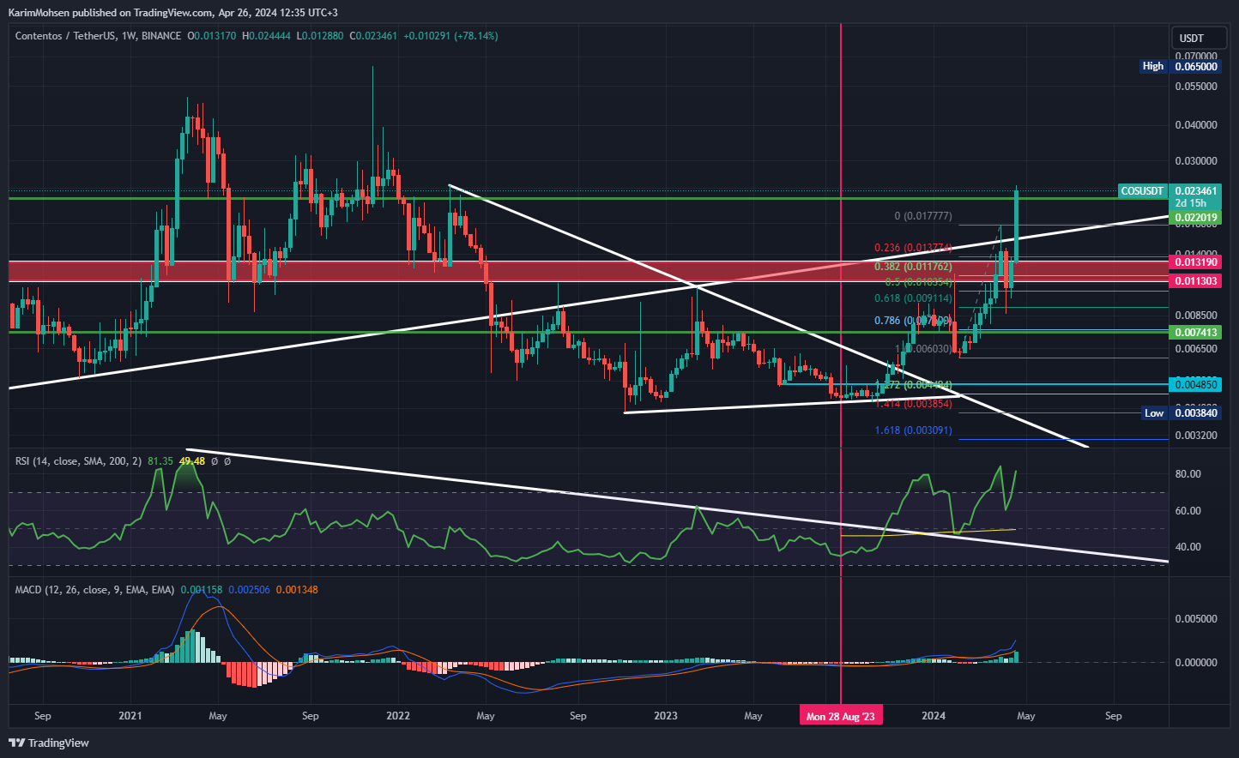1239x758 pixels.
Task: Select the Fib 0.618 (0.009114) label
Action: 913,298
